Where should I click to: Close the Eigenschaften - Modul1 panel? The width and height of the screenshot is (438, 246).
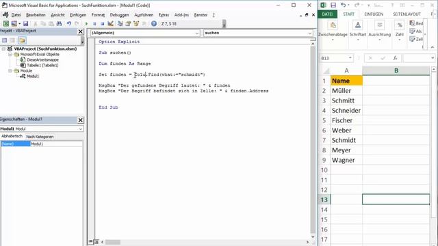[81, 120]
